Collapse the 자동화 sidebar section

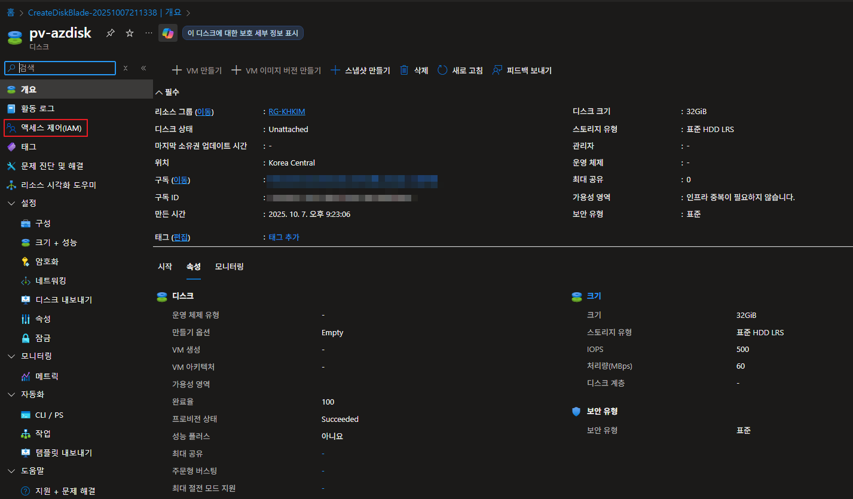[x=11, y=394]
